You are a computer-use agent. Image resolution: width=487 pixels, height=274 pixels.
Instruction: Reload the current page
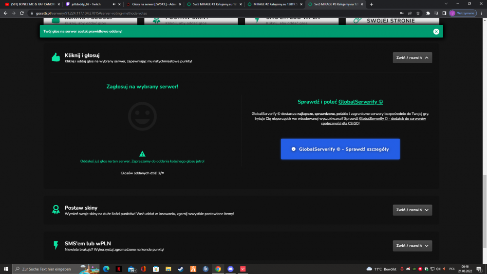[x=22, y=13]
